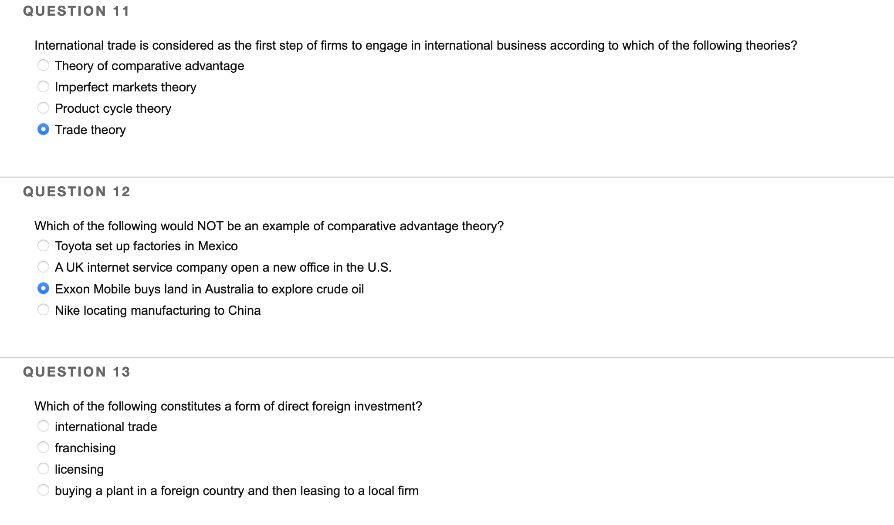Select the Imperfect markets theory option
This screenshot has width=894, height=525.
coord(44,87)
